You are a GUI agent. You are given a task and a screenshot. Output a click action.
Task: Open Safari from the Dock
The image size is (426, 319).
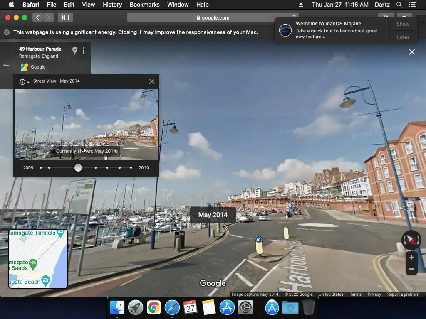(x=172, y=308)
